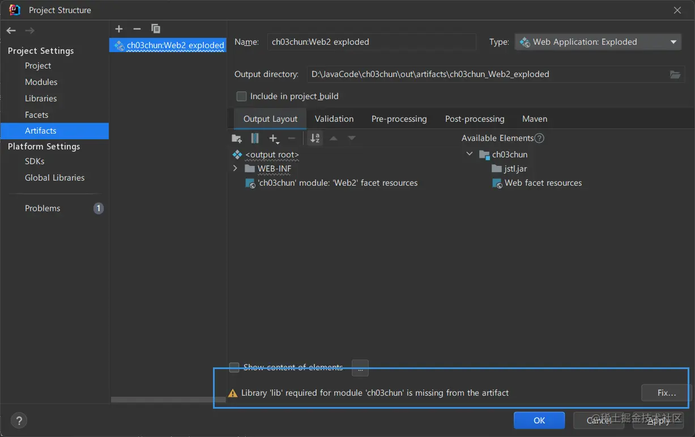Image resolution: width=695 pixels, height=437 pixels.
Task: Select the <output root> node
Action: (272, 155)
